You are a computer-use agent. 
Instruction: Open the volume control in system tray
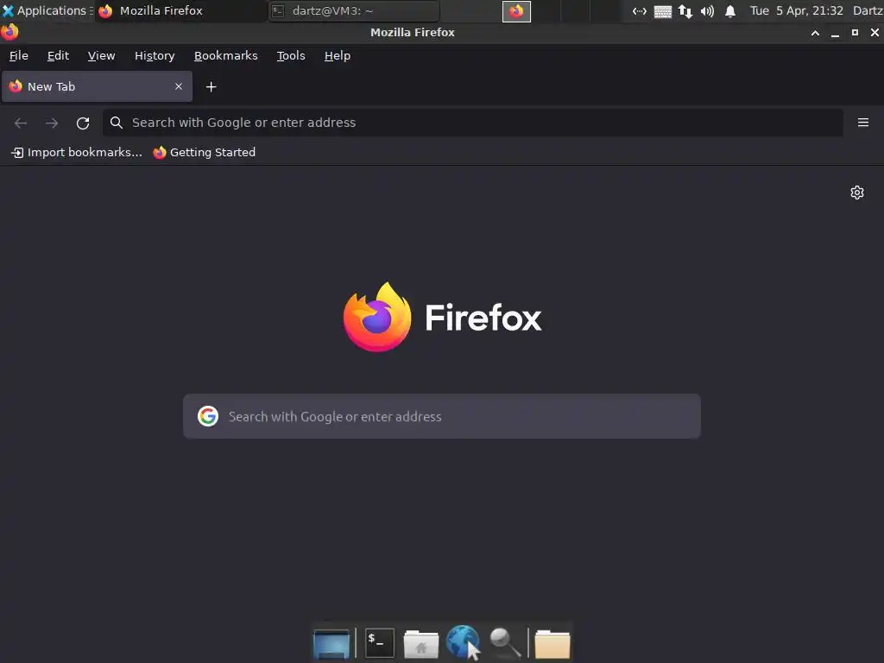tap(708, 11)
